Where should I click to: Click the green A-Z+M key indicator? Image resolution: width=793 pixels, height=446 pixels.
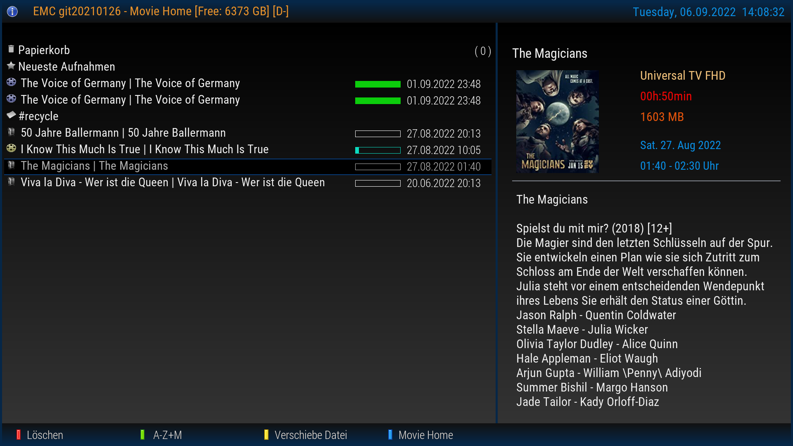click(x=142, y=434)
